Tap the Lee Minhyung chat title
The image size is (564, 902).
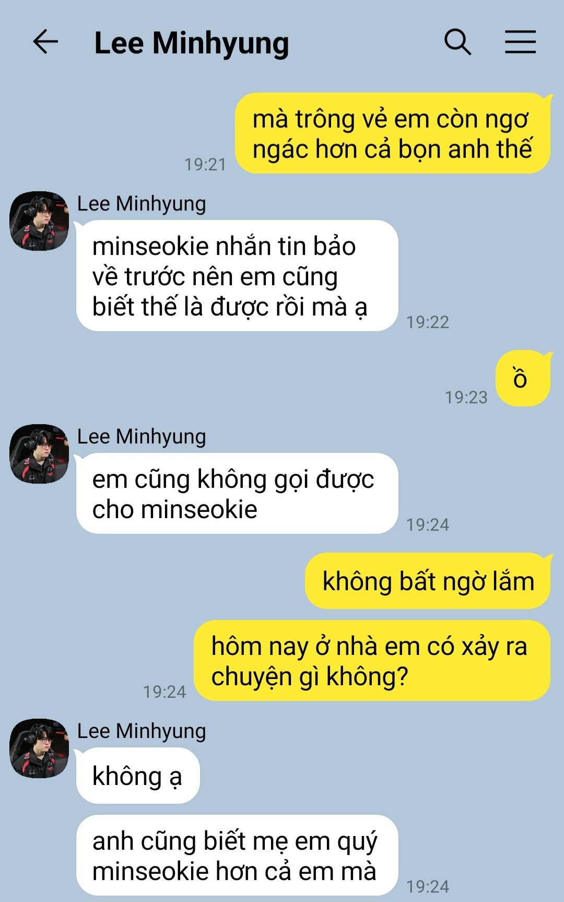click(191, 43)
